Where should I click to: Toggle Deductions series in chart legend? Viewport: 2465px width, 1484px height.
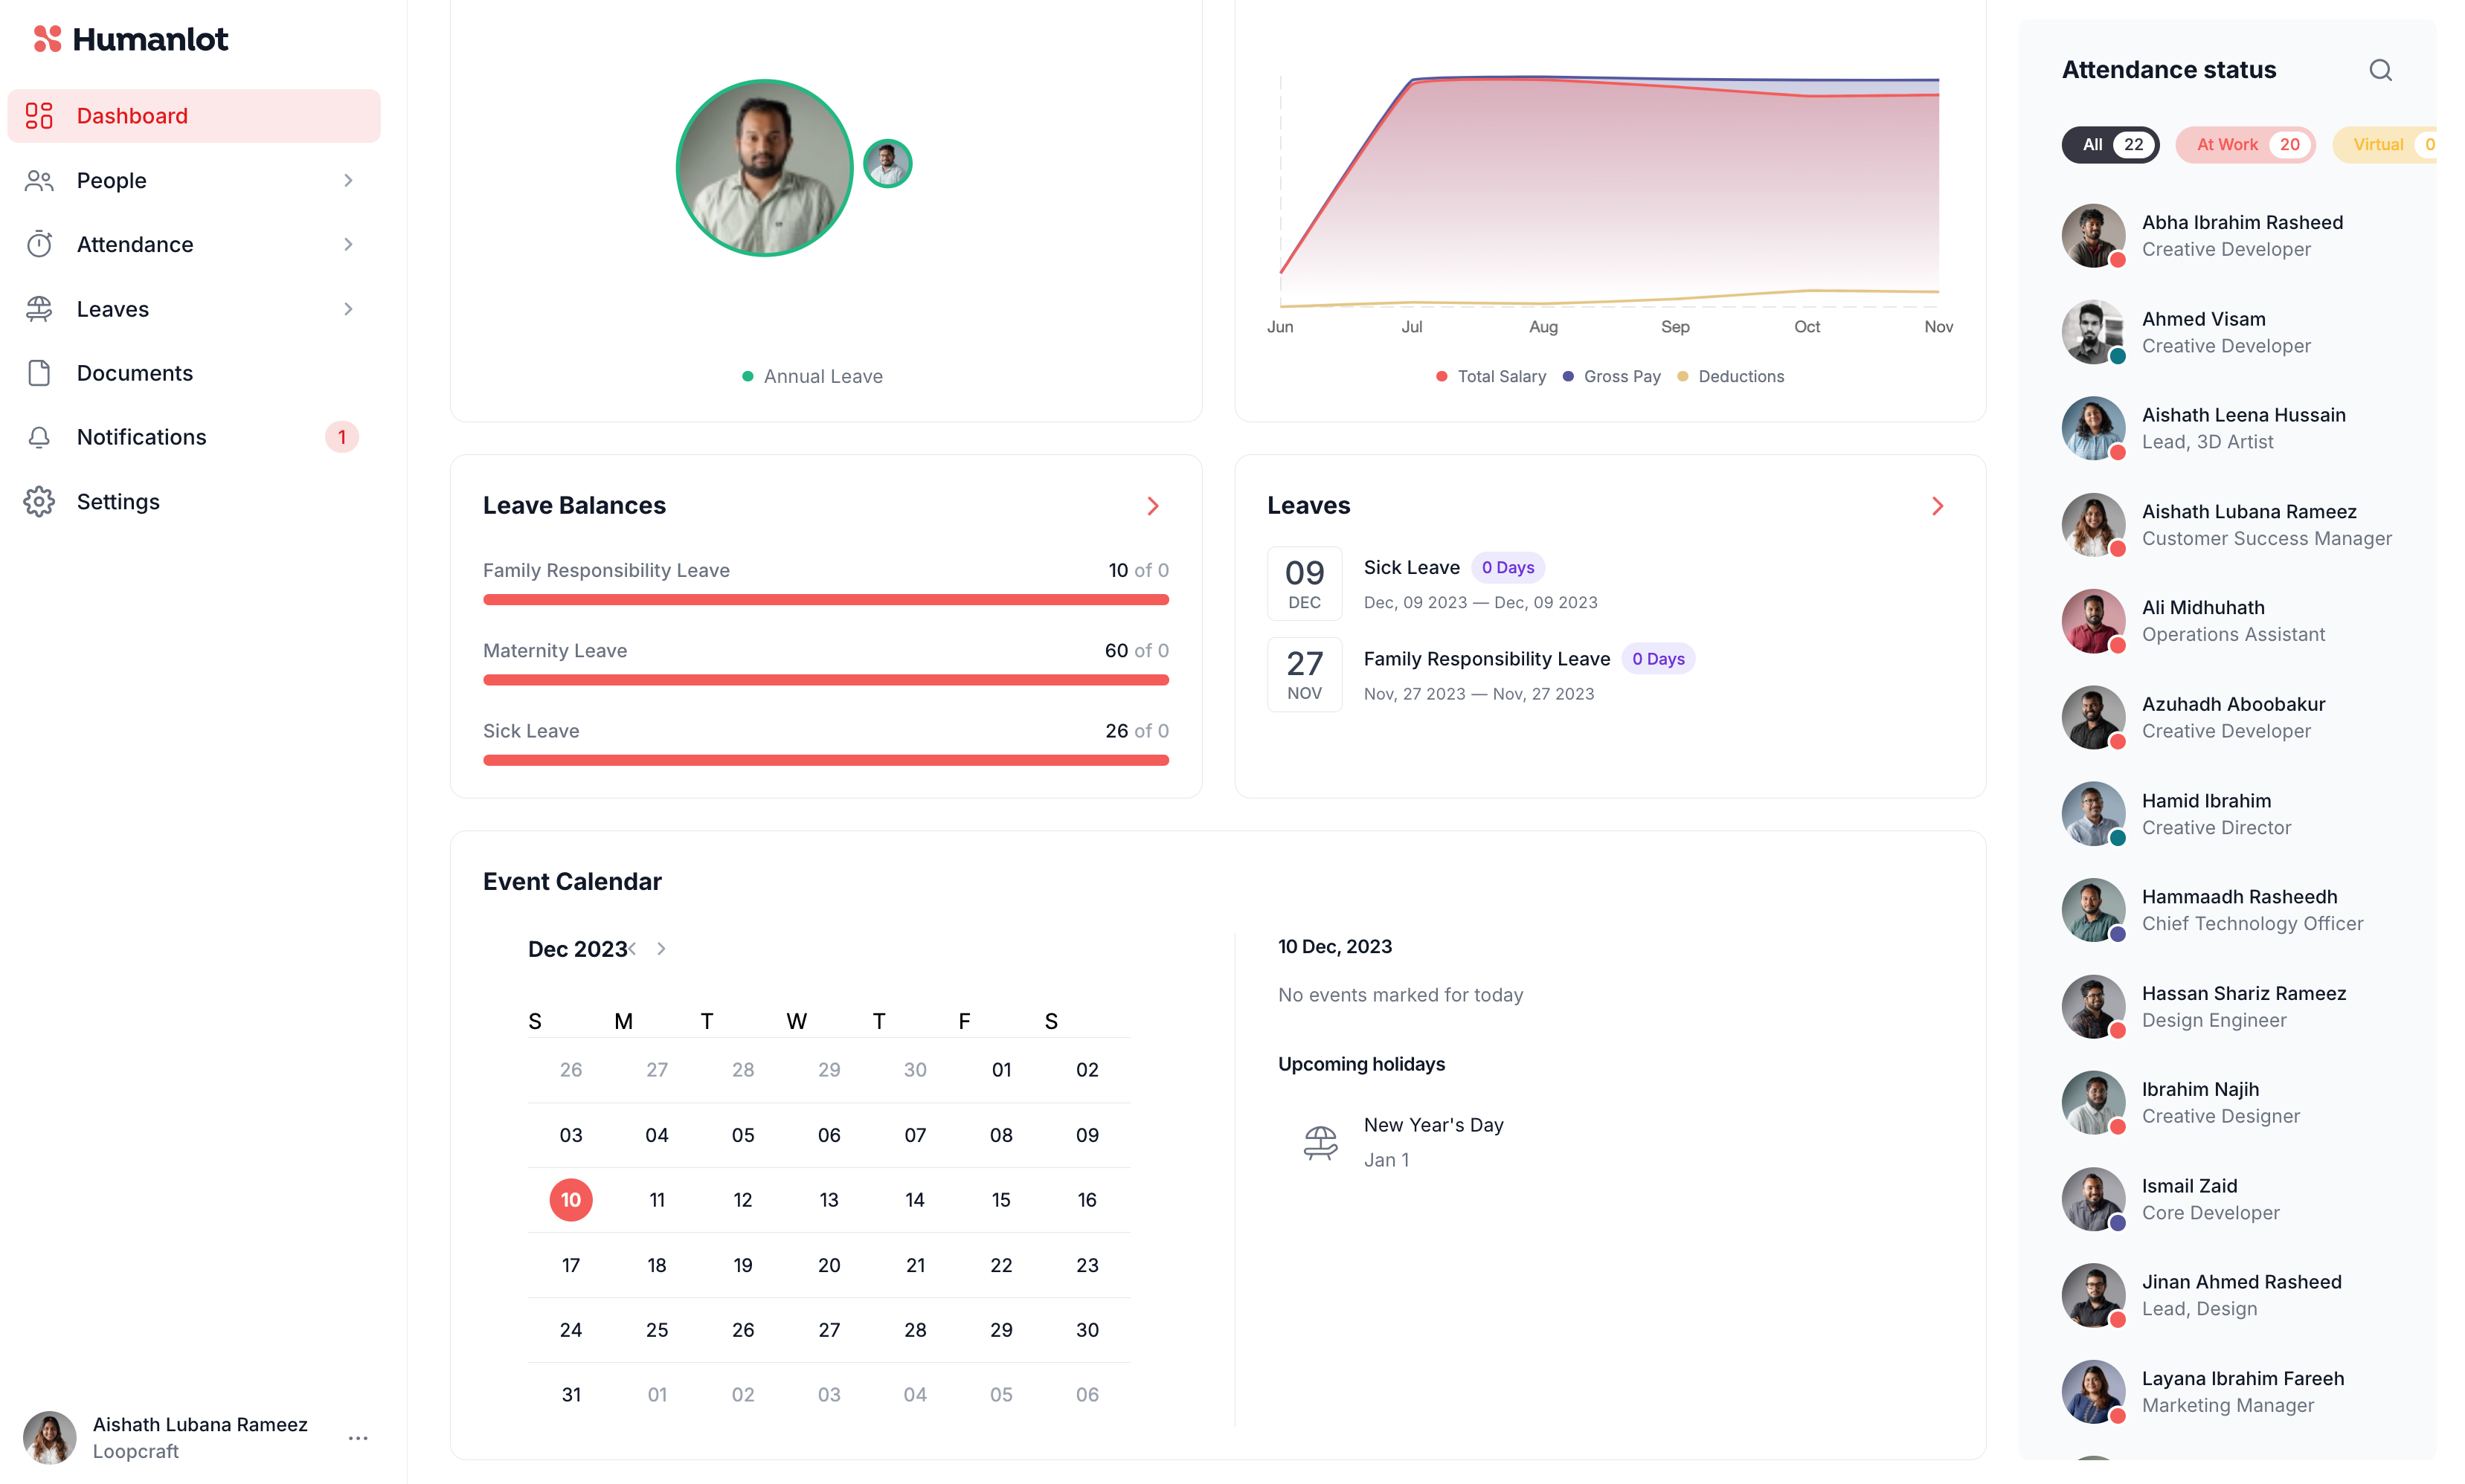point(1731,377)
